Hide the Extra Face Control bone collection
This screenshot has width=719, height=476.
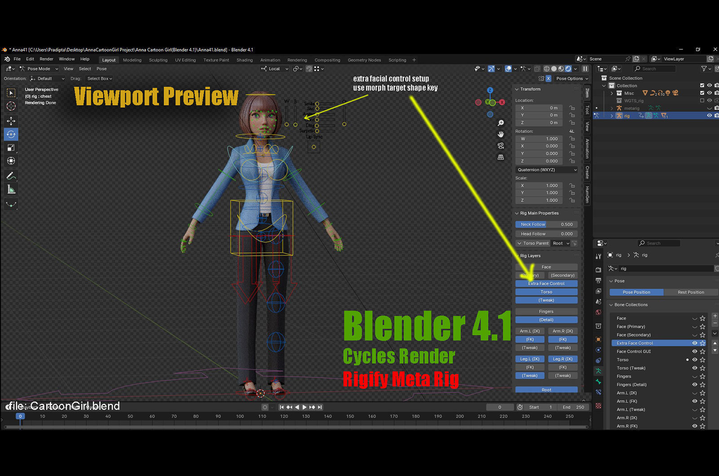tap(694, 343)
